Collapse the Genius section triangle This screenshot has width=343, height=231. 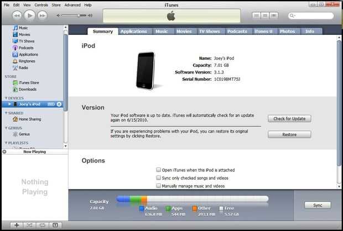(6, 128)
